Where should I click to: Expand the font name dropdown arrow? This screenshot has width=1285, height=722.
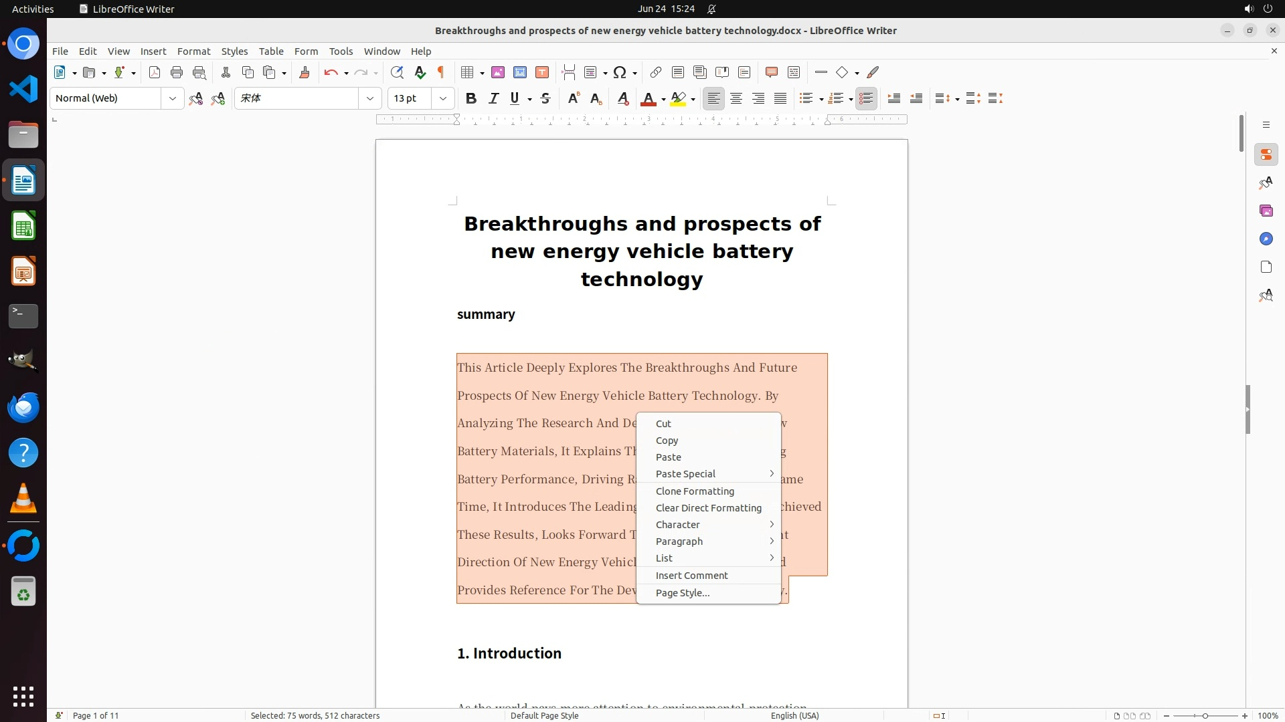tap(370, 98)
